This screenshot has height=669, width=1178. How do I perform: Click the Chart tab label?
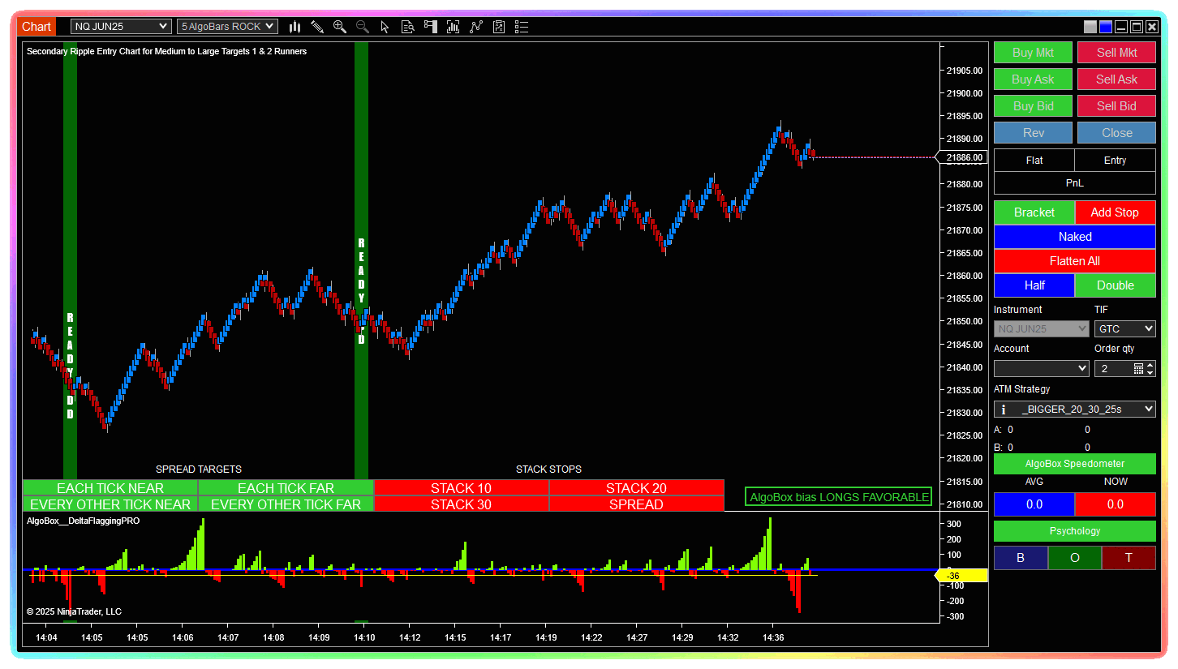(x=37, y=27)
